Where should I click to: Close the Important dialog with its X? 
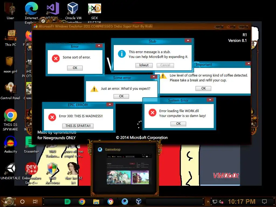point(248,64)
